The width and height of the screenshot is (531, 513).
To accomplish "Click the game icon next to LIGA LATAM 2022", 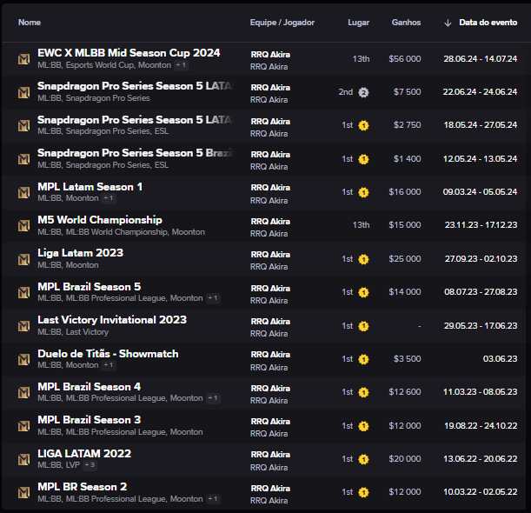I will click(24, 459).
